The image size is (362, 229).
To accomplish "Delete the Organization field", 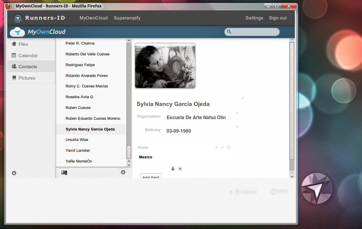I will 237,113.
